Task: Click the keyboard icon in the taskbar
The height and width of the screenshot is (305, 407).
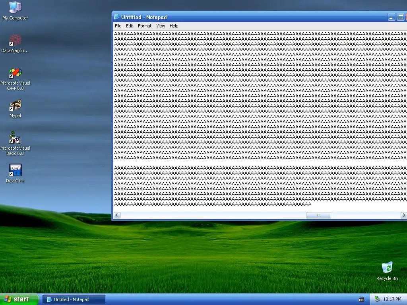Action: tap(362, 299)
